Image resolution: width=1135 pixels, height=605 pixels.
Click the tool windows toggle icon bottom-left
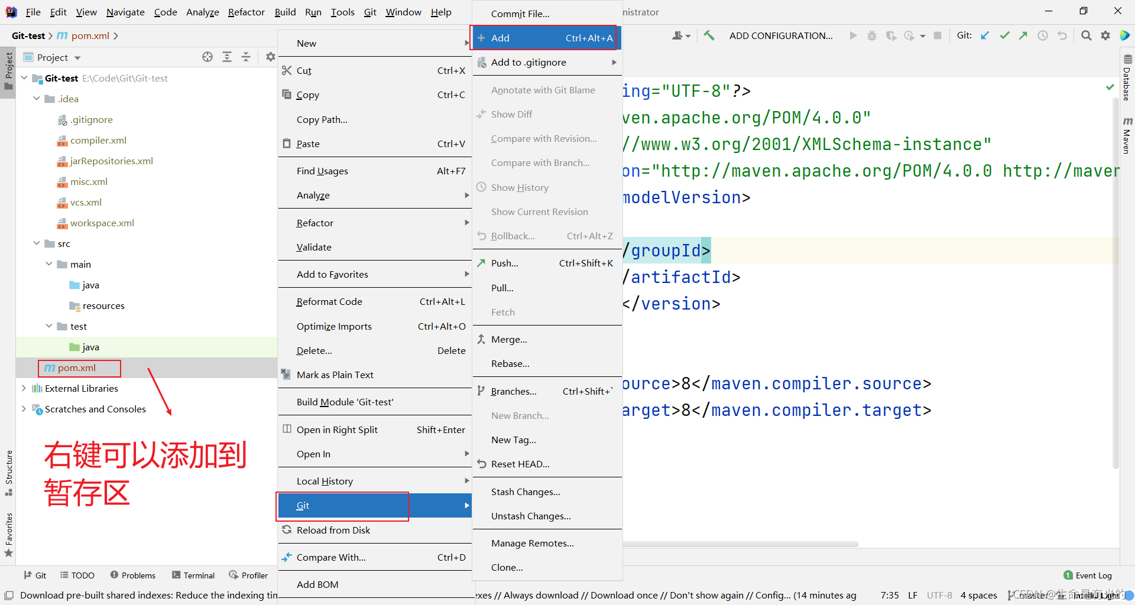tap(9, 595)
